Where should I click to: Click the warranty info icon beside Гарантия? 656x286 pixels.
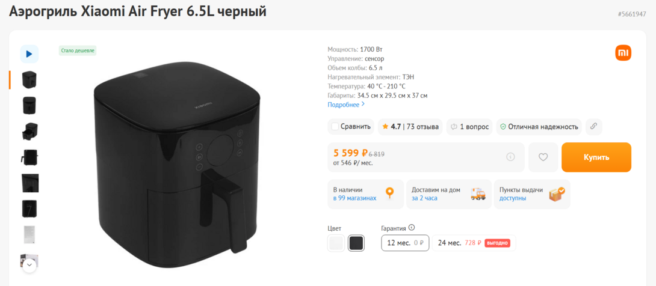[x=412, y=228]
